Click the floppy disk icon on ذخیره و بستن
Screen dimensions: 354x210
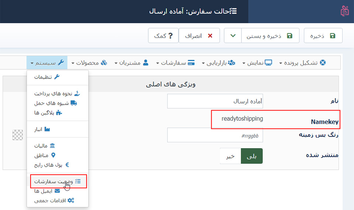pos(290,36)
